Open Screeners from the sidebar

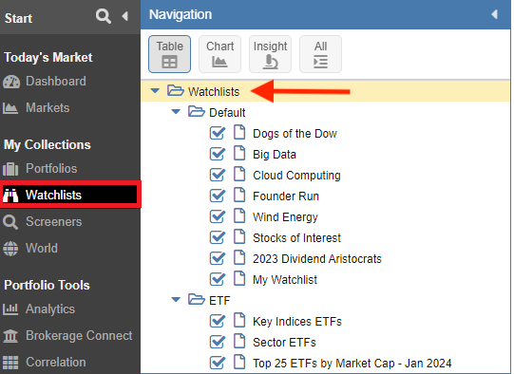pyautogui.click(x=54, y=222)
